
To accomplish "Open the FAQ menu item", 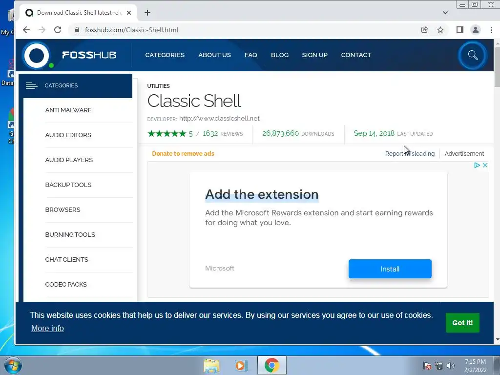I will tap(251, 55).
